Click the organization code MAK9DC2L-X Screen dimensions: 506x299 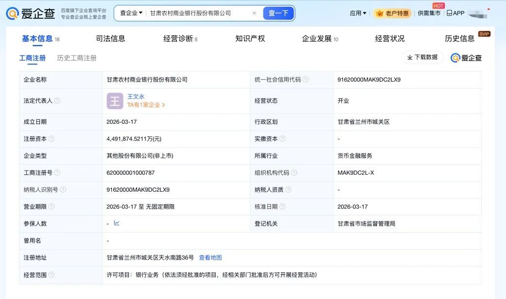(x=356, y=173)
